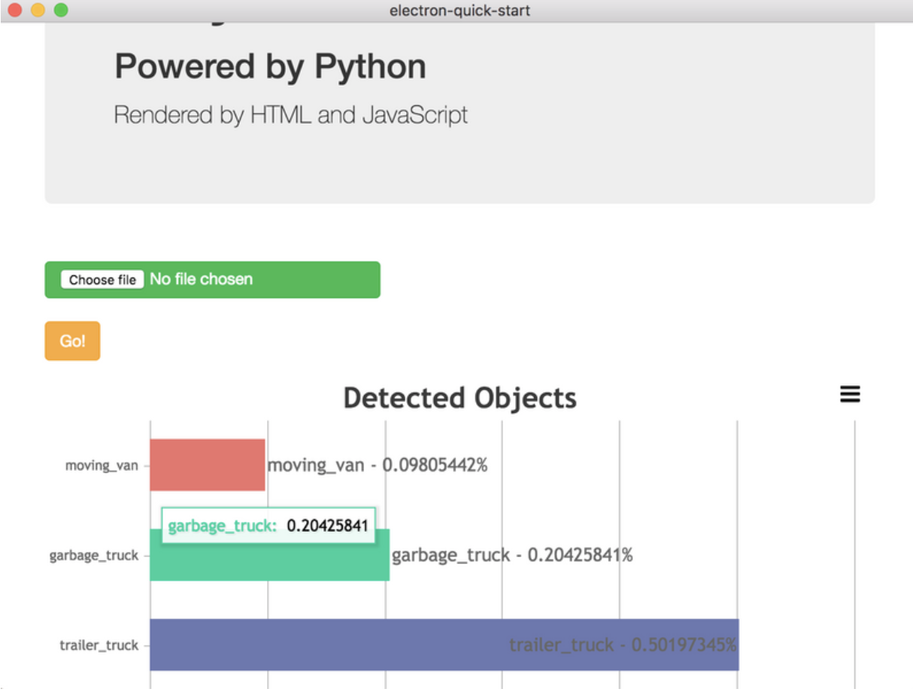Image resolution: width=913 pixels, height=692 pixels.
Task: Click the "Rendered by HTML and JavaScript" subtitle
Action: [x=290, y=115]
